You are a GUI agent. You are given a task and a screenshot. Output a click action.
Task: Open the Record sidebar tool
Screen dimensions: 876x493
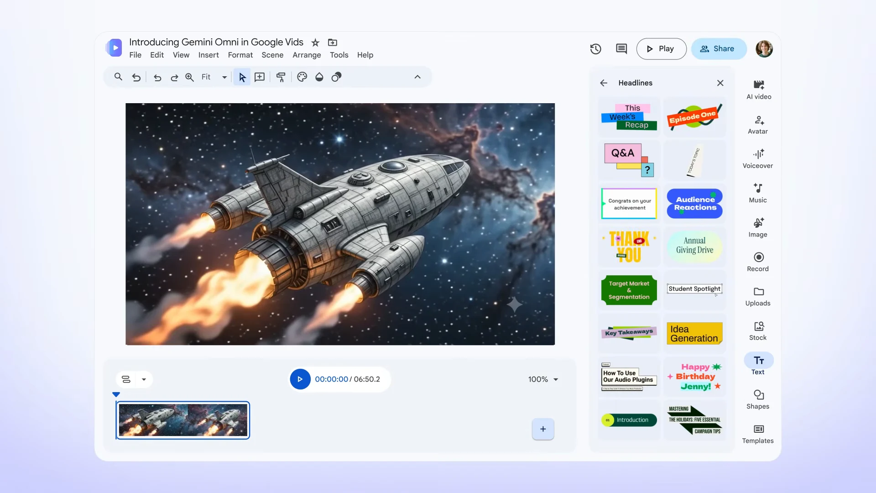[758, 262]
